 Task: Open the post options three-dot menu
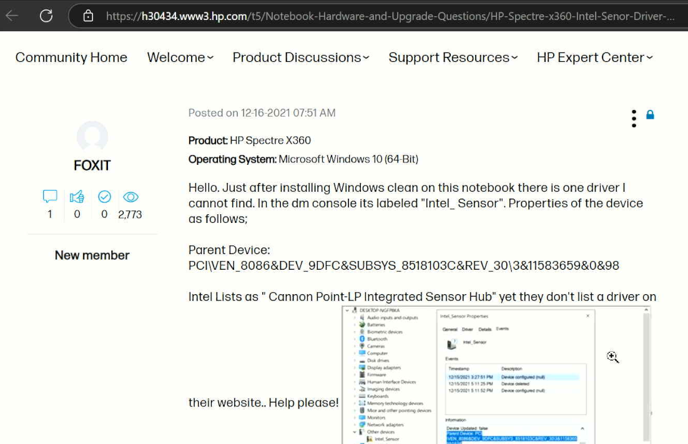634,119
